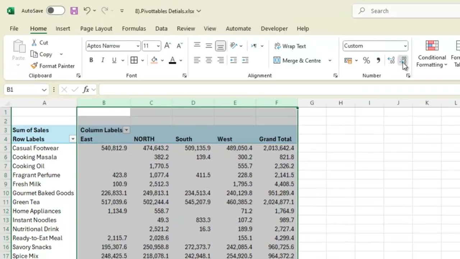Open Clipboard group dialog launcher
This screenshot has height=259, width=460.
[x=78, y=76]
